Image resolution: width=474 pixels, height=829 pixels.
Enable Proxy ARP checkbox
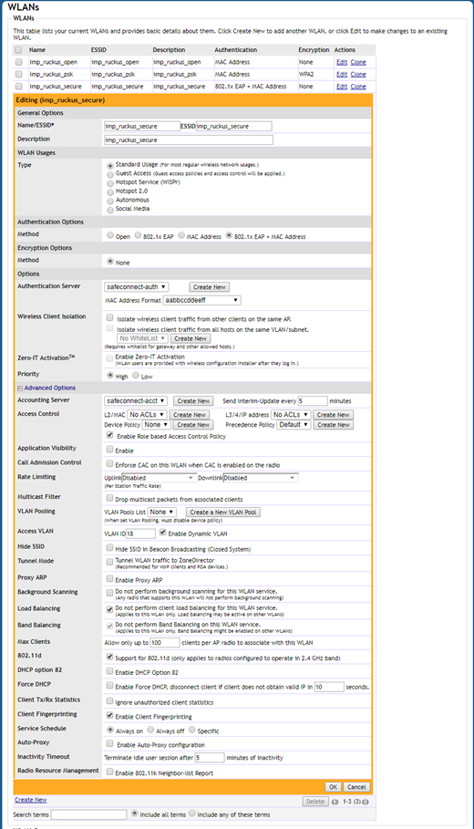(110, 579)
